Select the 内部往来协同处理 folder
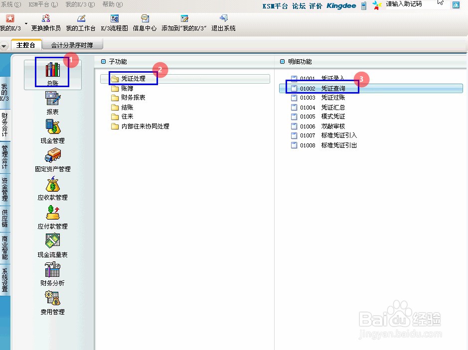Screen dimensions: 468x350 [x=140, y=126]
